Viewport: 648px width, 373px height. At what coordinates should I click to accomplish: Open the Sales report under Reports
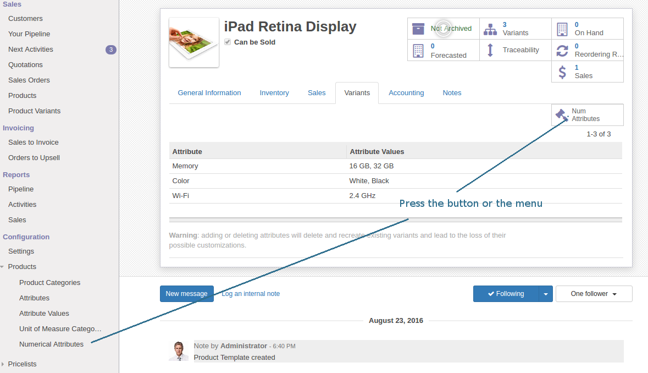pos(17,220)
